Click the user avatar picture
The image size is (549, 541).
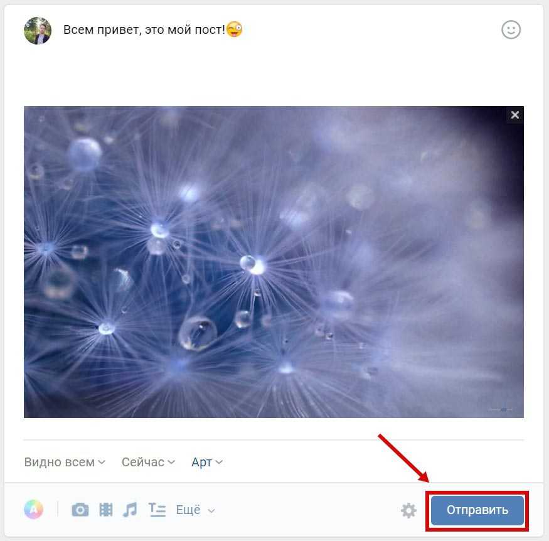38,31
